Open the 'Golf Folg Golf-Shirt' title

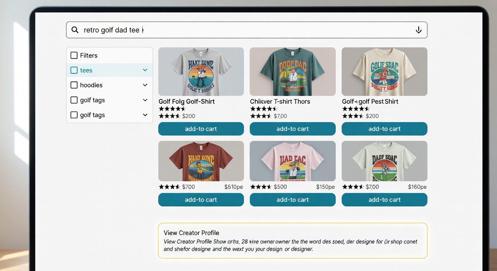tap(187, 102)
